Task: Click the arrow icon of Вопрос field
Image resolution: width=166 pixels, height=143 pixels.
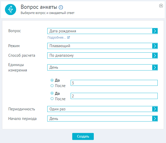Action: [x=155, y=31]
